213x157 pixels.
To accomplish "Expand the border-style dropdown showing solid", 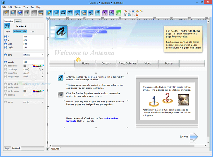I will point(33,84).
